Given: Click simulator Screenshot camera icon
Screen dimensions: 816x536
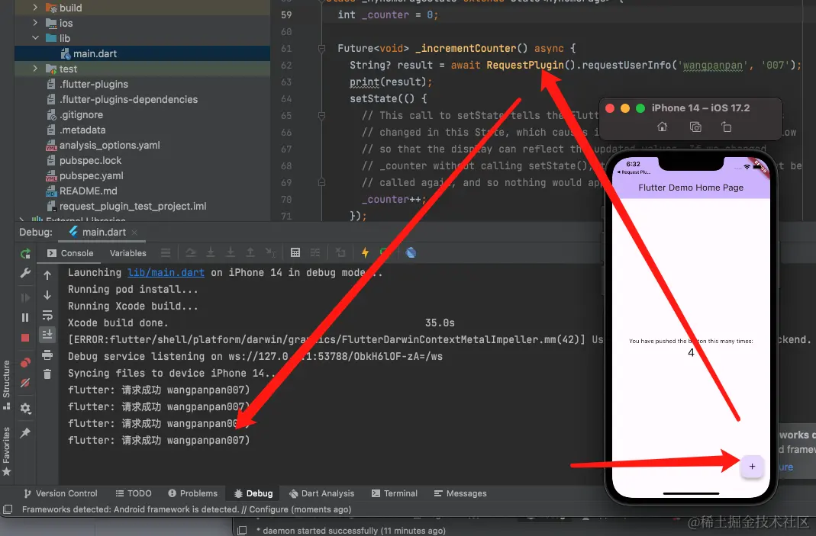Looking at the screenshot, I should pos(695,127).
